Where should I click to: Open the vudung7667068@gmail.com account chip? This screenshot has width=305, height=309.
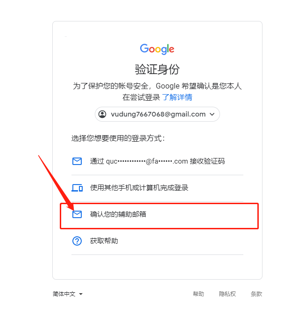point(157,114)
